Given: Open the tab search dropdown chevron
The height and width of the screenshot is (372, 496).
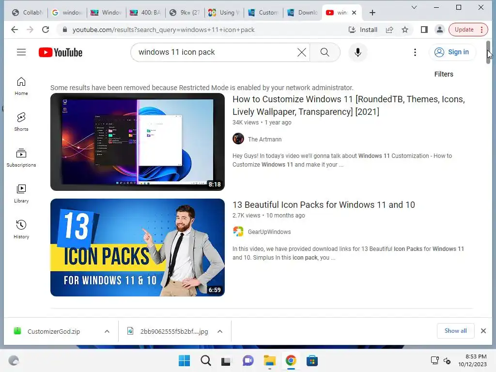Looking at the screenshot, I should 414,7.
